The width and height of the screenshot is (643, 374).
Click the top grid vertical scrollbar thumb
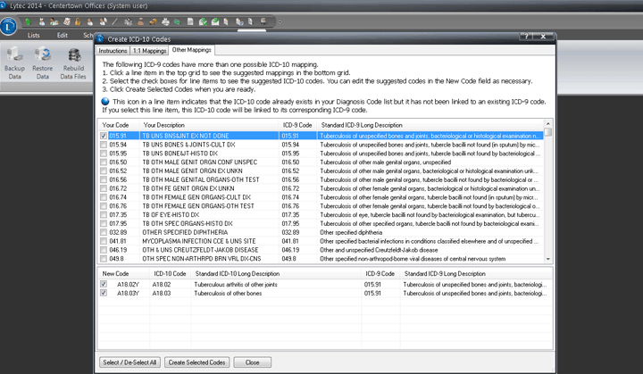tap(547, 132)
